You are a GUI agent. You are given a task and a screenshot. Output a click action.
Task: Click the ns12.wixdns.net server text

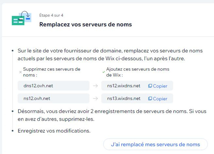124,86
